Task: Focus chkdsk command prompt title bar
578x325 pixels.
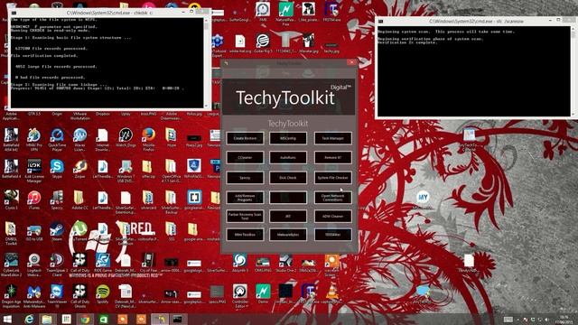Action: (110, 13)
